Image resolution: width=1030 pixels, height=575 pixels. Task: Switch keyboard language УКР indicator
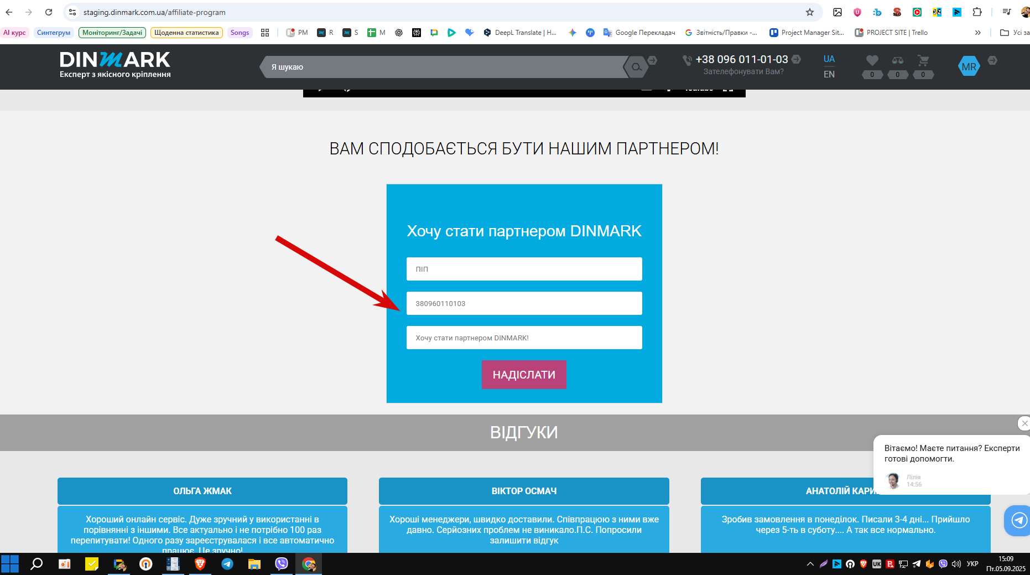pyautogui.click(x=972, y=564)
